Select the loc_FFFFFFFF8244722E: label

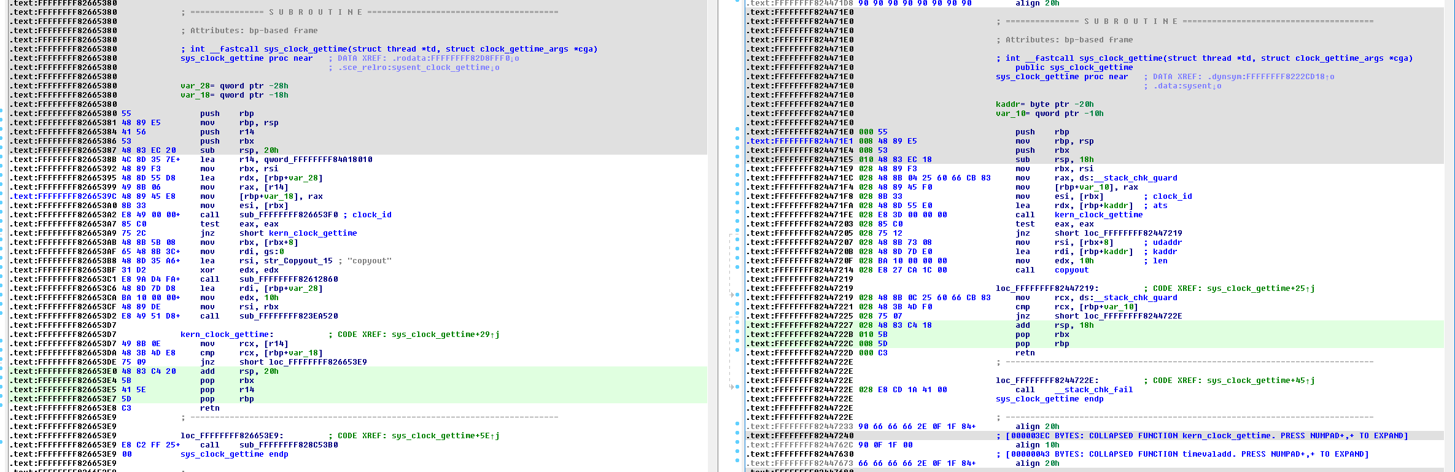[1047, 381]
